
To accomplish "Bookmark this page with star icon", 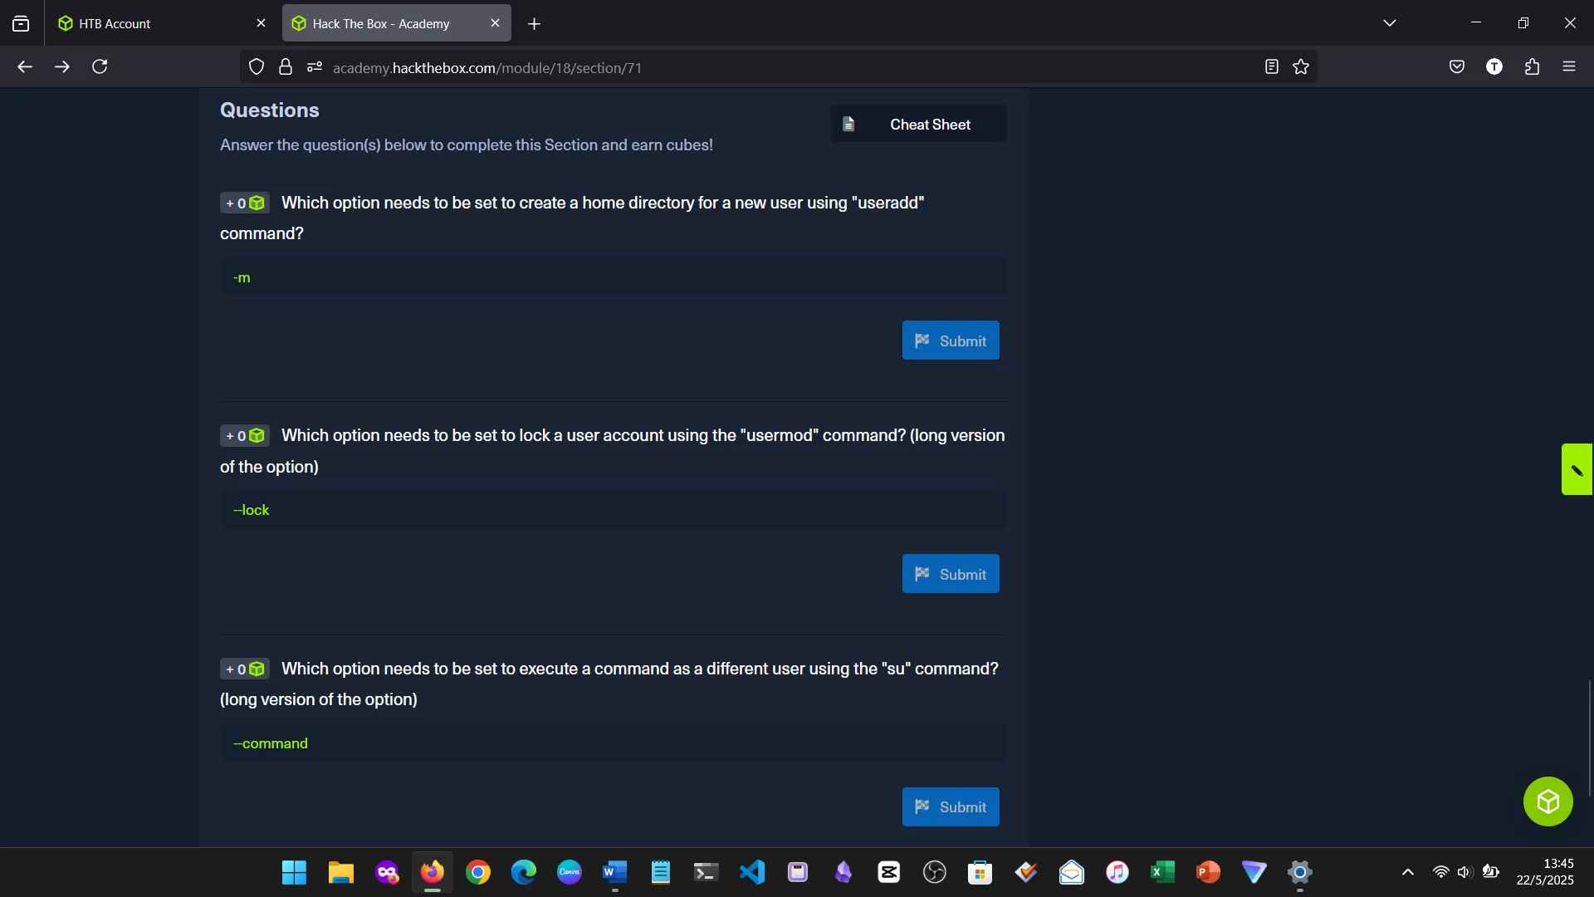I will (1301, 67).
